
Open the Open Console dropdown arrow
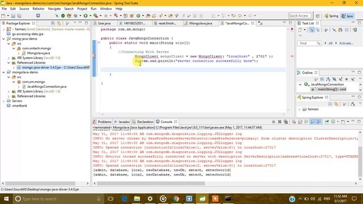click(348, 122)
